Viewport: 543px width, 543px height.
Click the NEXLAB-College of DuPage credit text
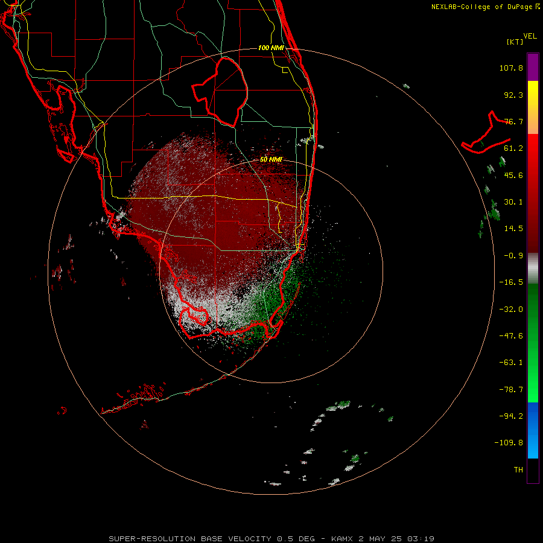486,7
